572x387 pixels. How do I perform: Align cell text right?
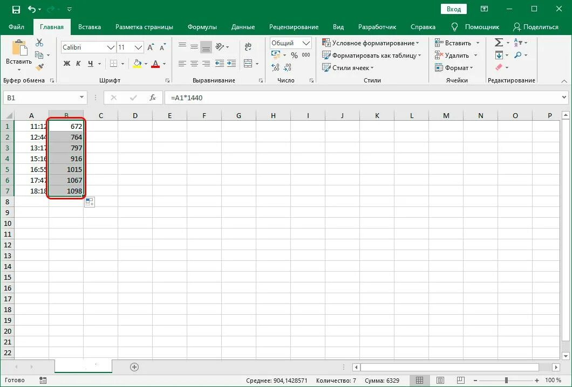click(x=206, y=64)
